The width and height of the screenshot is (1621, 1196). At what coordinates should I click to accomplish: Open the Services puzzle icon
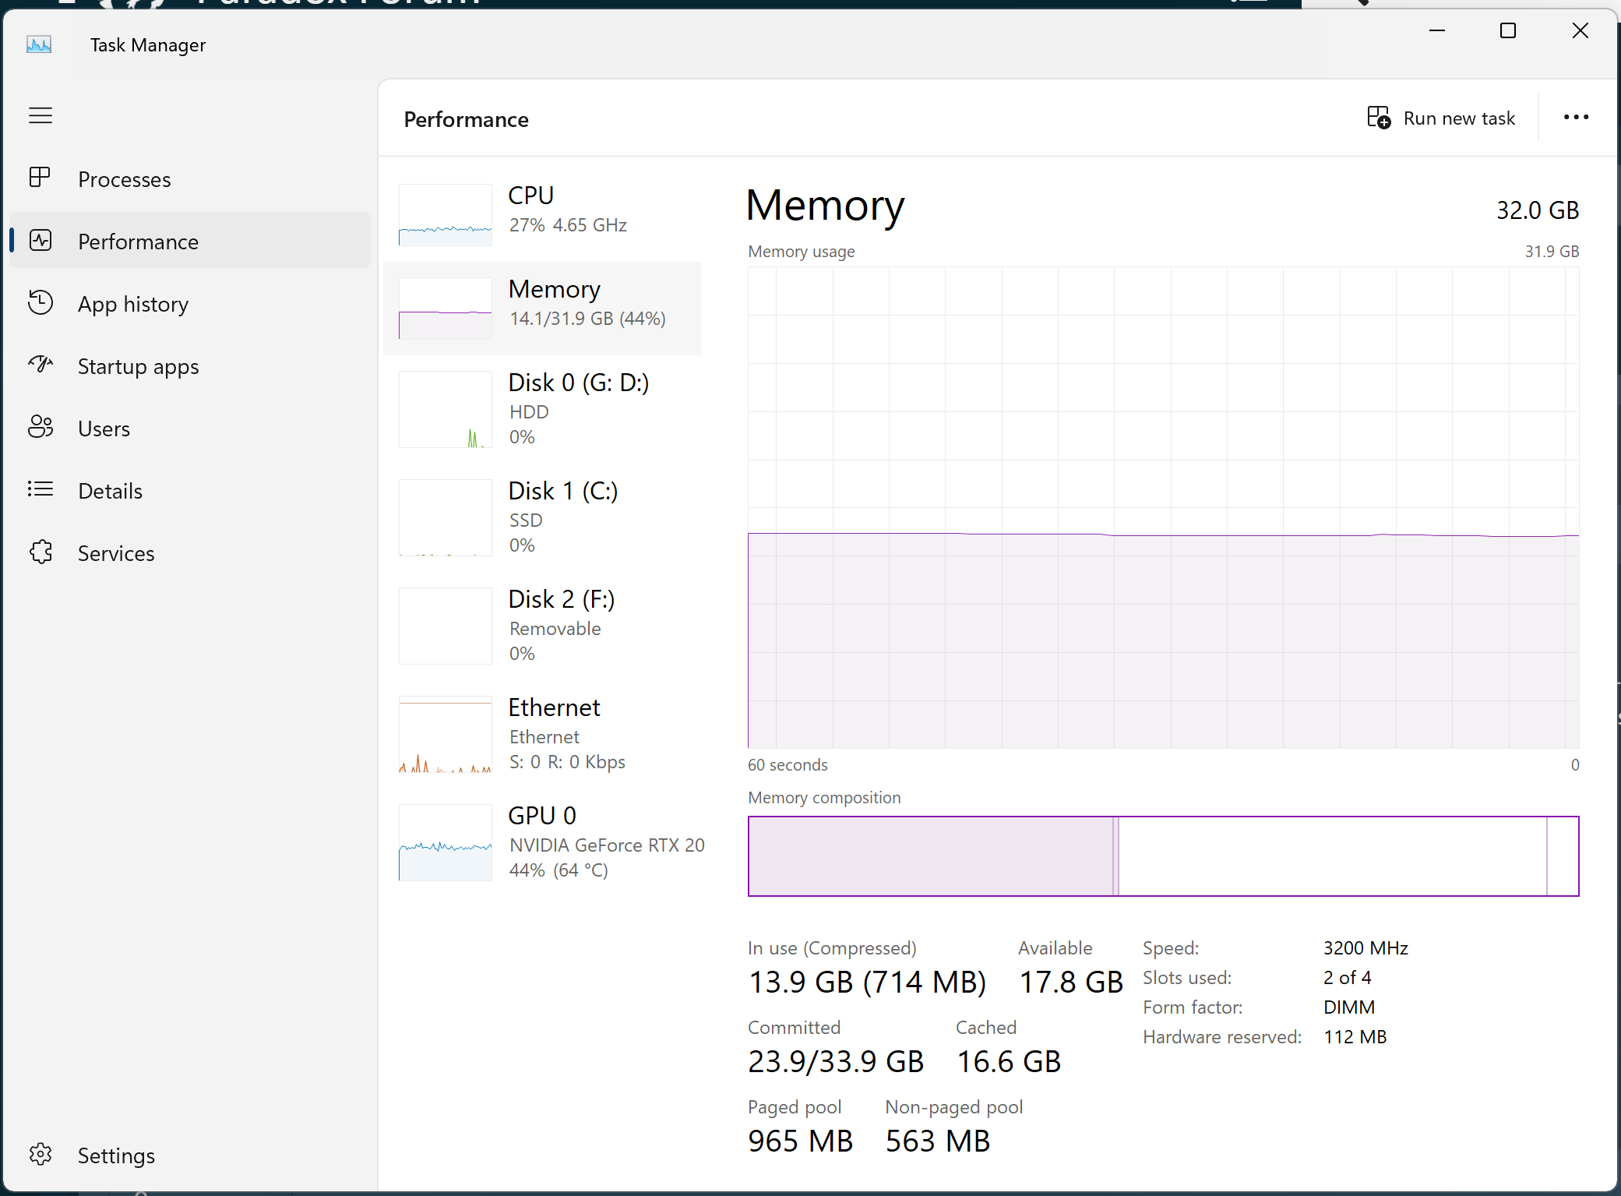(x=41, y=552)
